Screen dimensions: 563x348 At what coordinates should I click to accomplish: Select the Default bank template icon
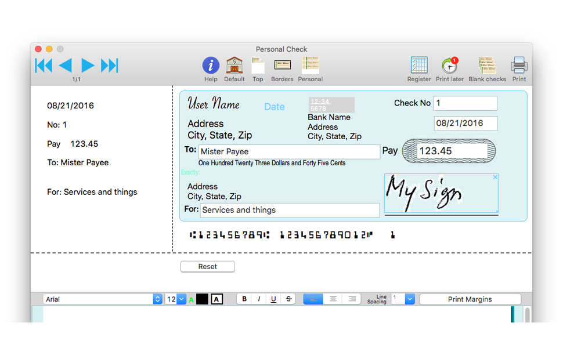(234, 66)
